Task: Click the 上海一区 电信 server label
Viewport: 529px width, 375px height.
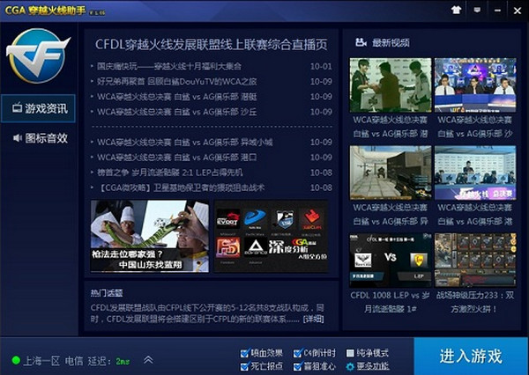Action: click(x=53, y=361)
